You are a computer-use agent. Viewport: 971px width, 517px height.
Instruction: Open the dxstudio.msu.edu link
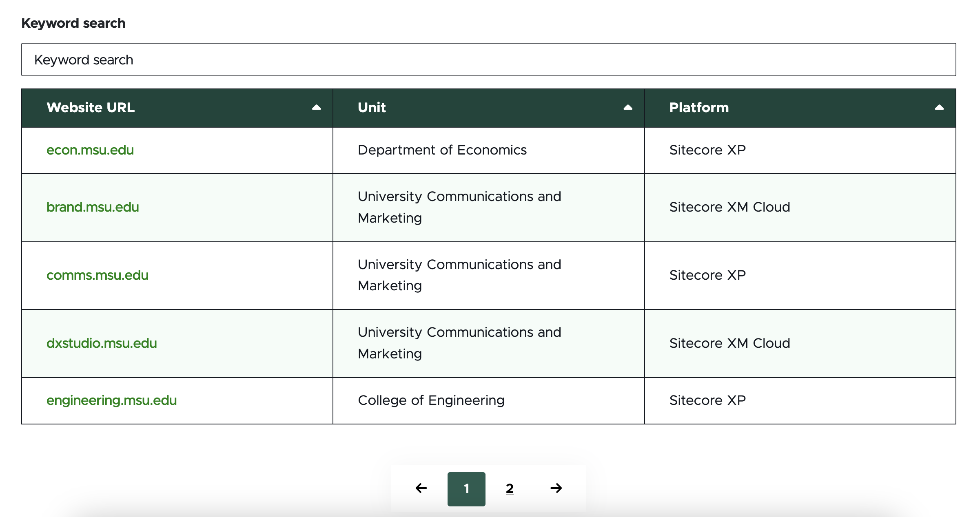point(102,343)
